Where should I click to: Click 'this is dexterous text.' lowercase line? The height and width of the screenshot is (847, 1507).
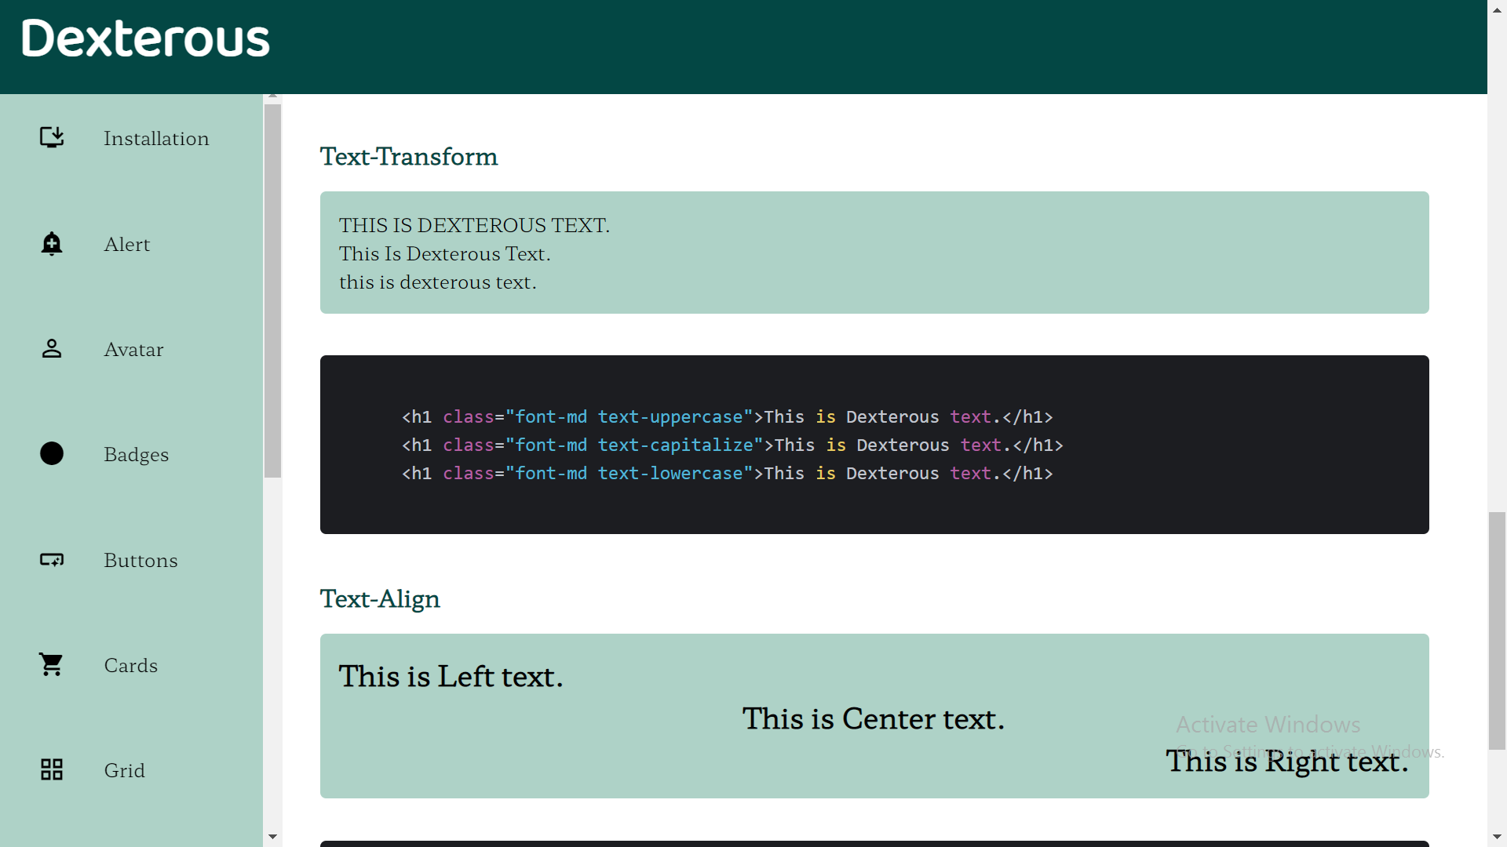point(438,282)
